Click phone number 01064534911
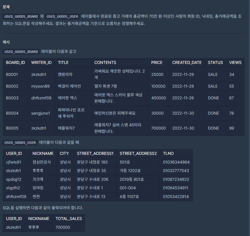 coord(175,188)
